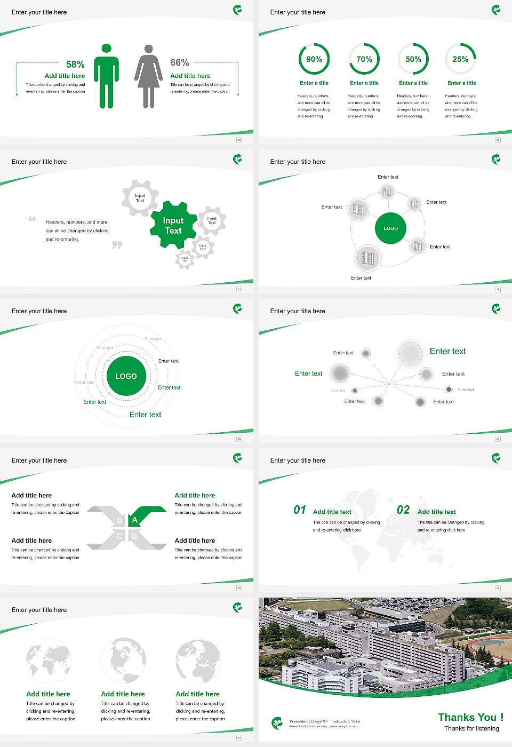
Task: Click the largest gray building icon near the bottom 'Enter text'
Action: pyautogui.click(x=367, y=259)
